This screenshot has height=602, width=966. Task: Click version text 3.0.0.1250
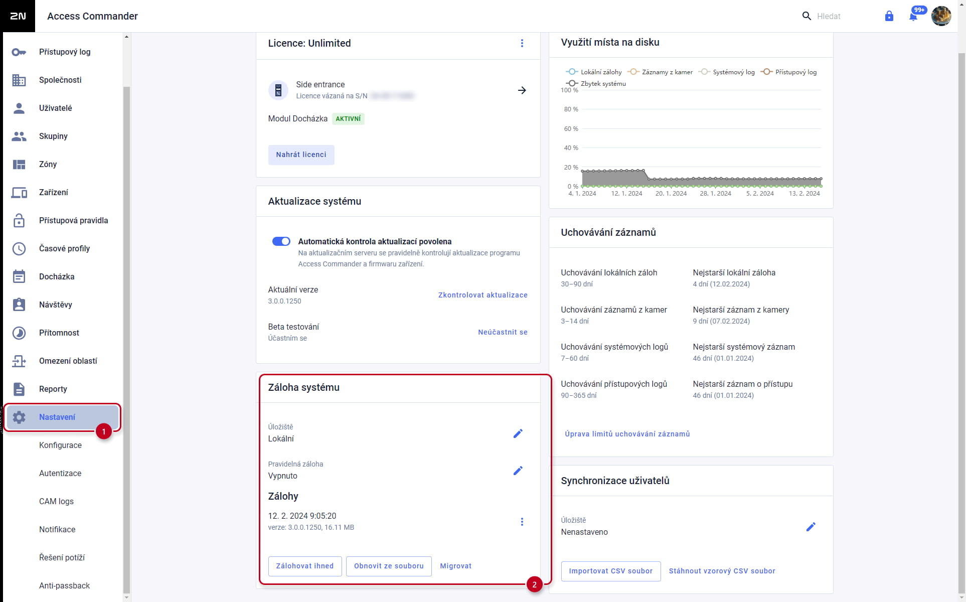coord(284,301)
